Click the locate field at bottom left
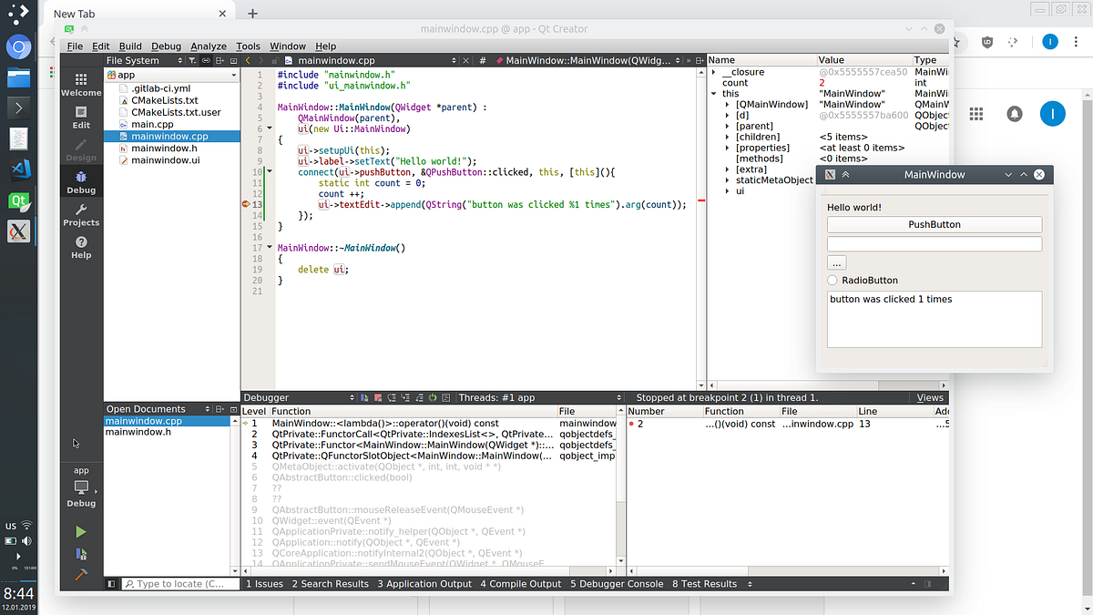Viewport: 1093px width, 615px height. 179,583
